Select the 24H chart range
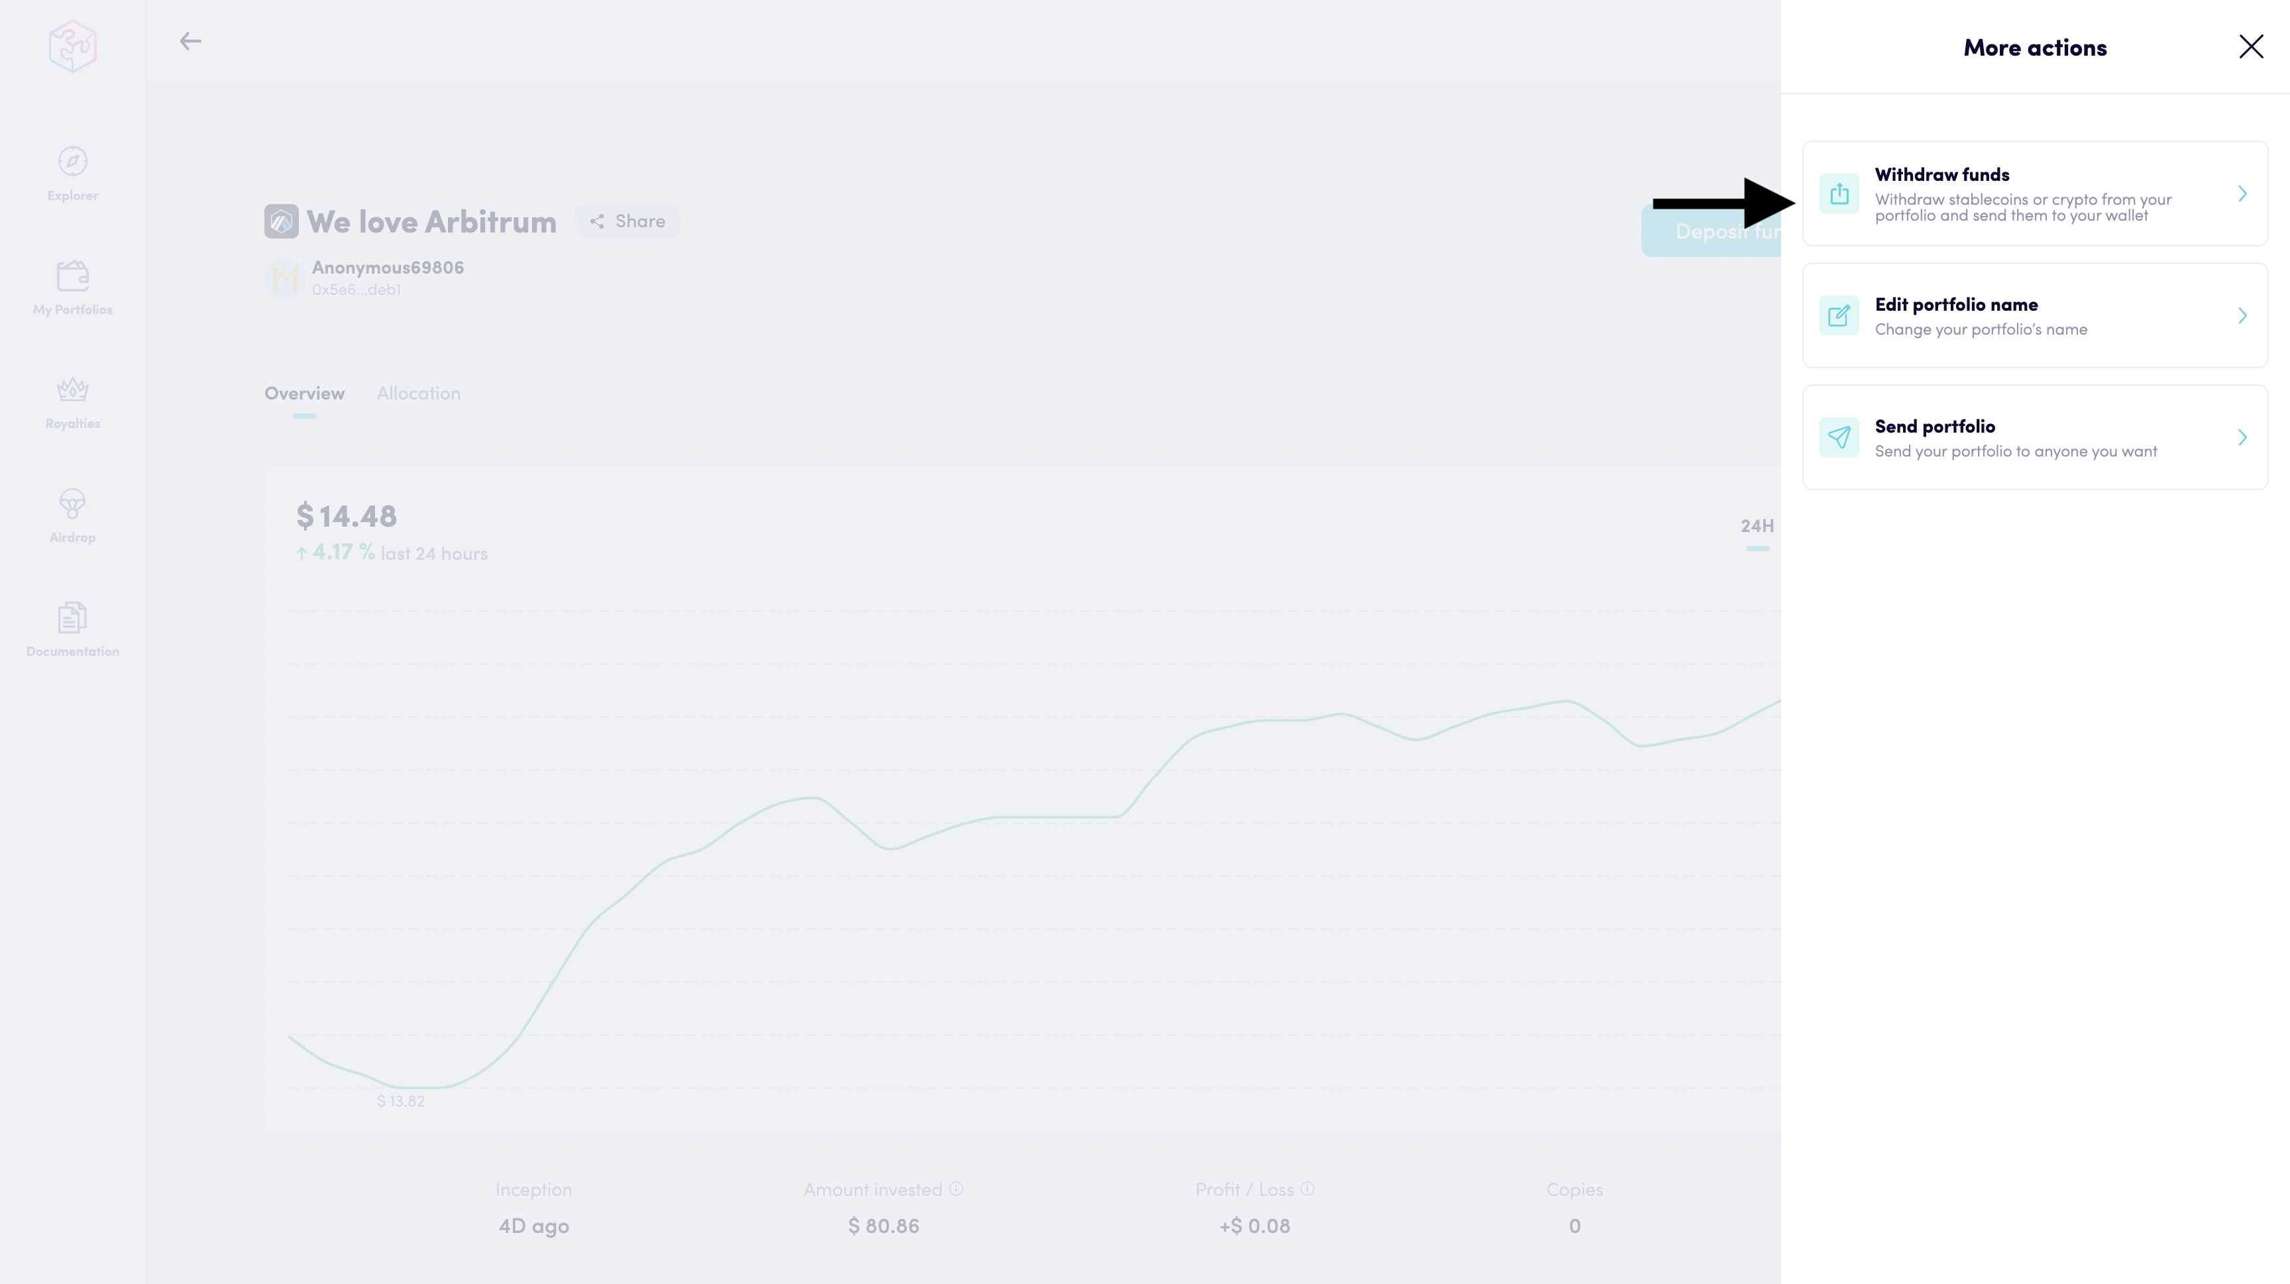 [x=1757, y=526]
